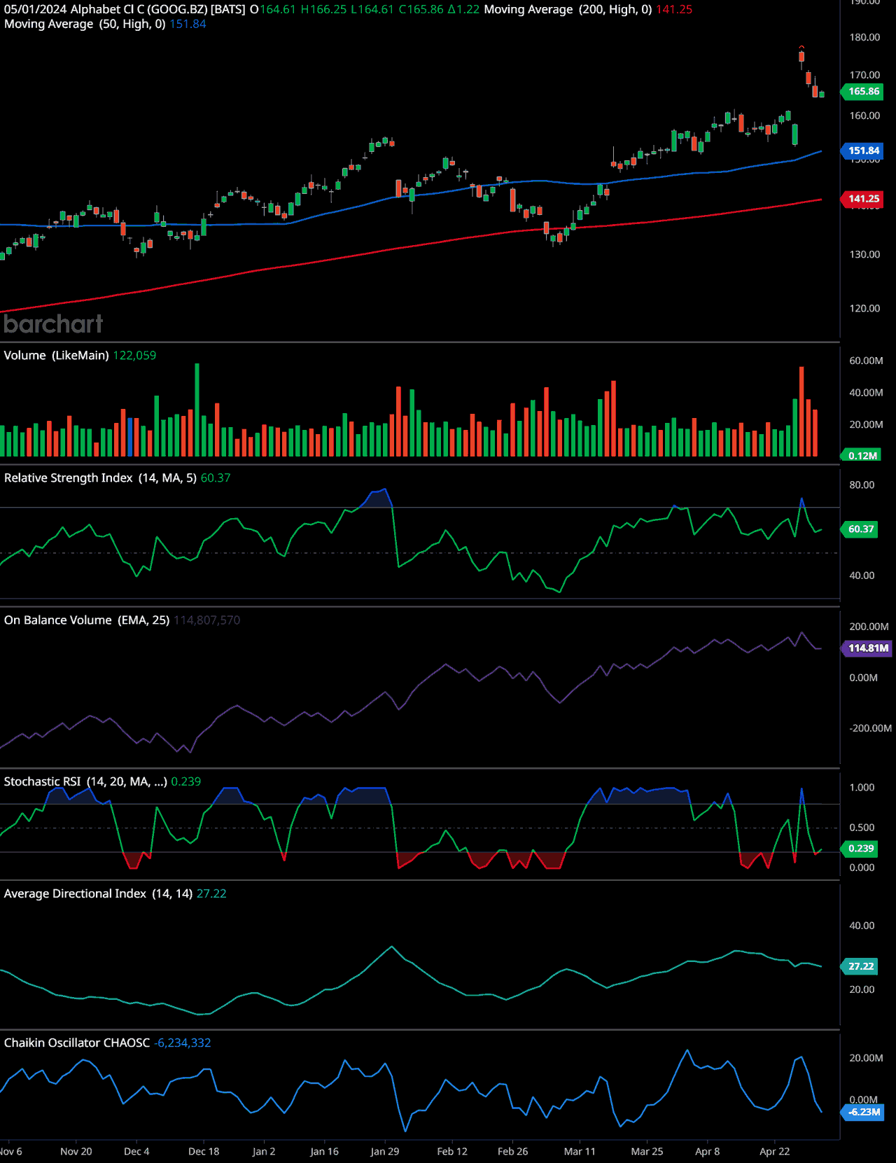Click the Mar 25 date label
This screenshot has height=1163, width=896.
point(647,1151)
